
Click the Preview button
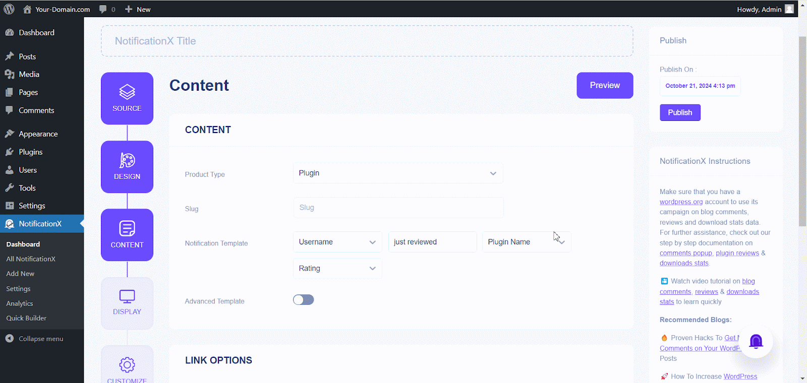coord(605,85)
